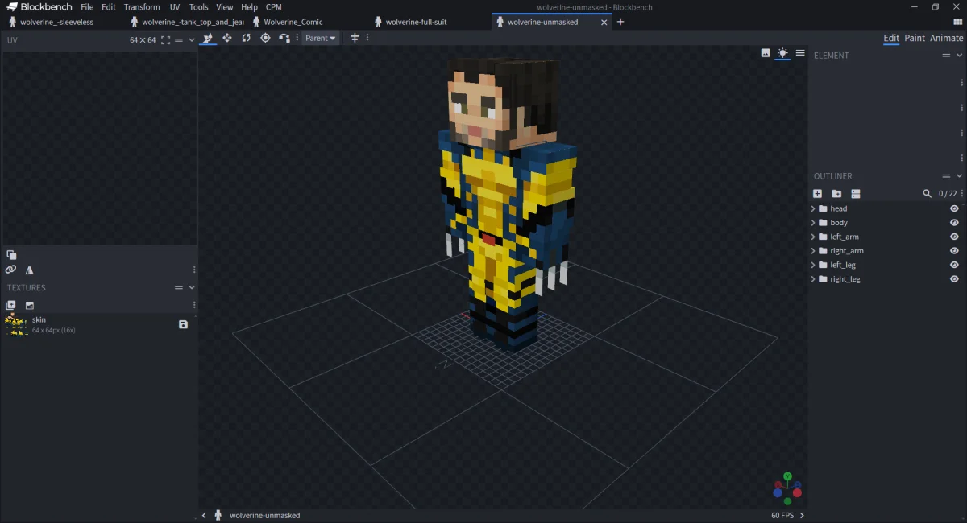967x523 pixels.
Task: Switch to the wolverine-full-suit tab
Action: [x=416, y=22]
